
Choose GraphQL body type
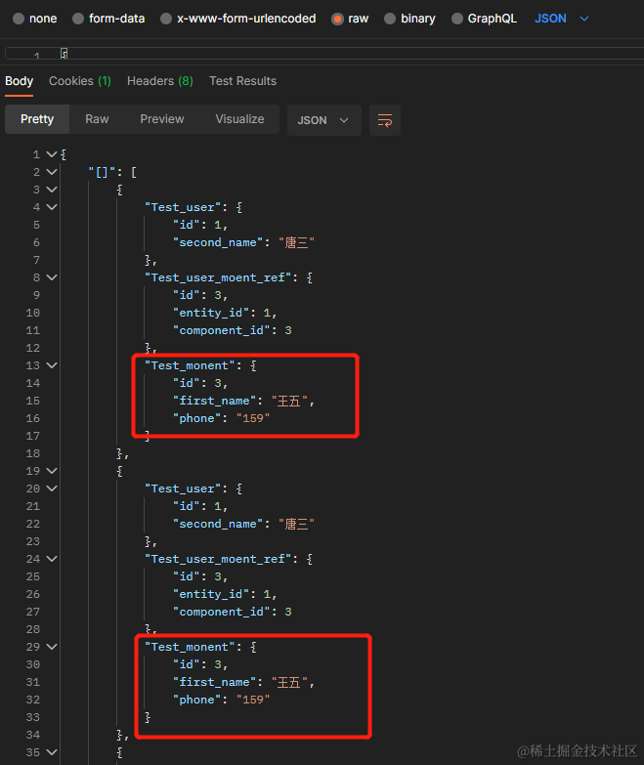coord(457,19)
